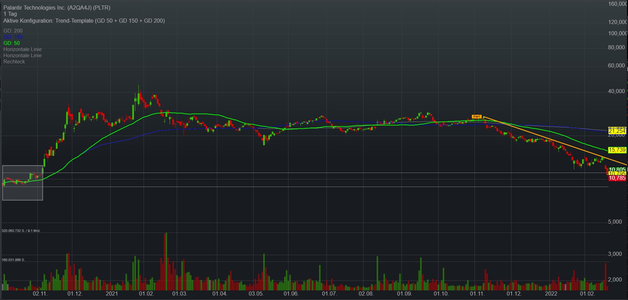
Task: Click the 100,000 price axis label
Action: pos(618,33)
